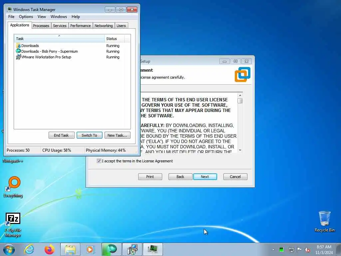Viewport: 341px width, 256px height.
Task: Click the network tray icon
Action: click(x=291, y=250)
